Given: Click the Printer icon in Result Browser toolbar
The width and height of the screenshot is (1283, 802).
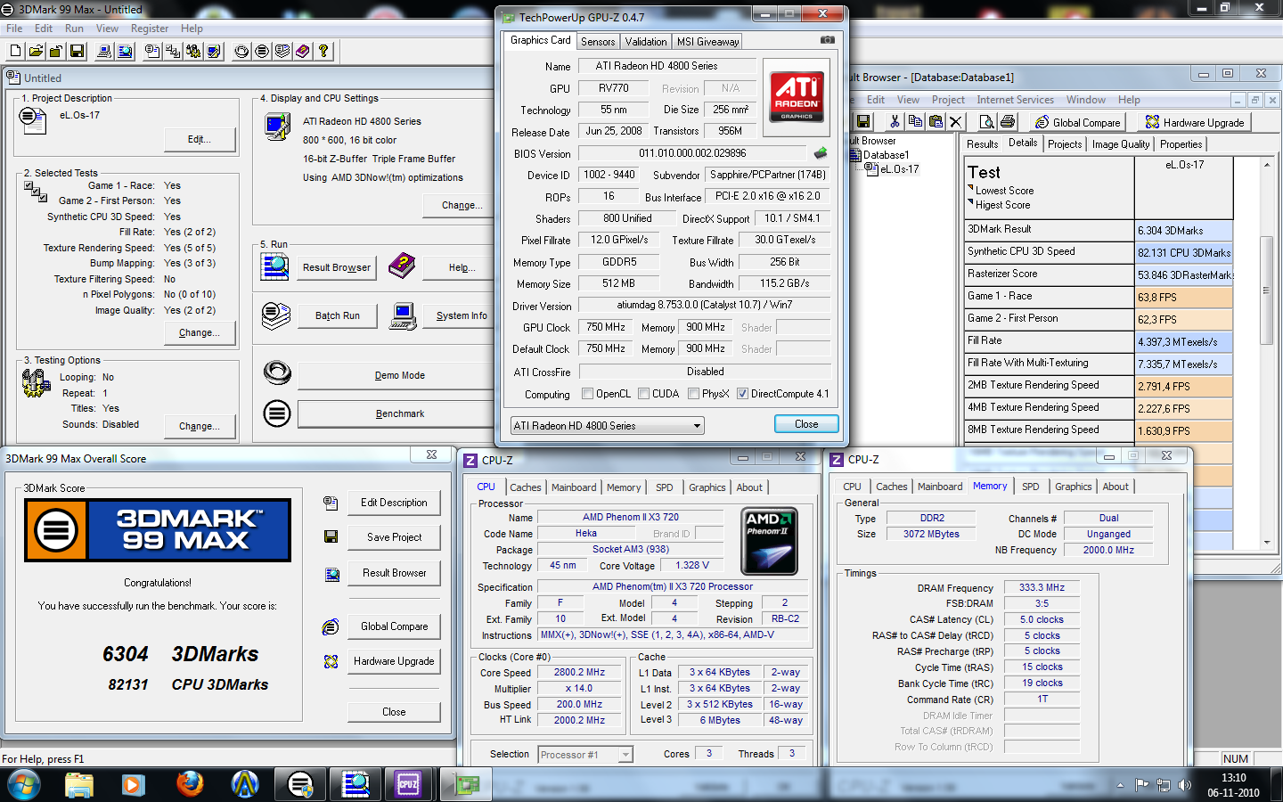Looking at the screenshot, I should [1008, 121].
